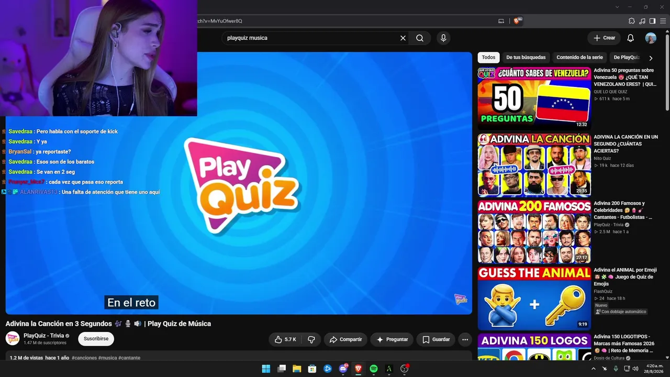Select the 'Contenido de la serie' chip
This screenshot has height=377, width=670.
pos(579,58)
